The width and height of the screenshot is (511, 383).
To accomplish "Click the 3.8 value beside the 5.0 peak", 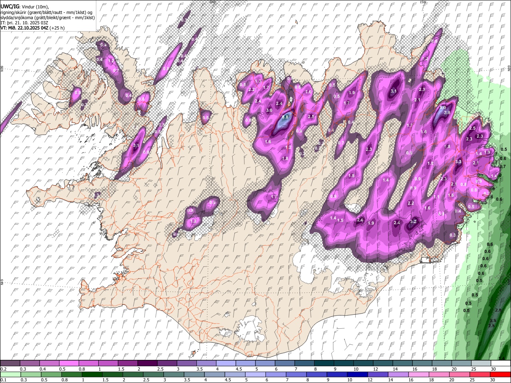I will [x=447, y=113].
